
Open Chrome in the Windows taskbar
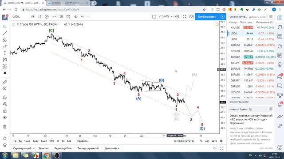[46, 155]
